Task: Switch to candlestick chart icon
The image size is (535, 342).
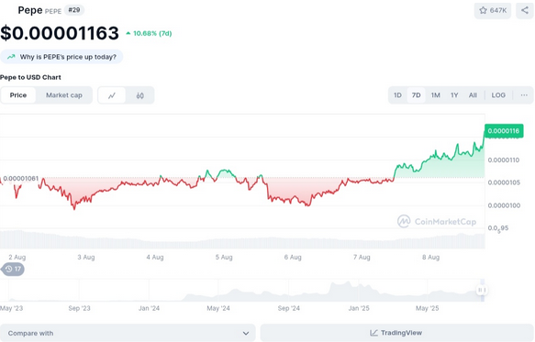Action: tap(139, 95)
